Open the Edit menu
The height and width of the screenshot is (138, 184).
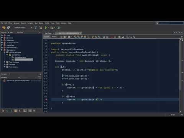(x=6, y=23)
